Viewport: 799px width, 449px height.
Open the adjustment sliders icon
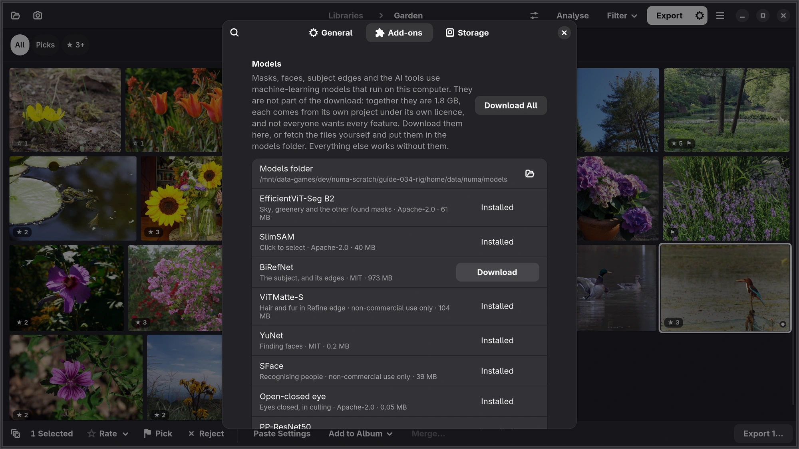pos(534,16)
